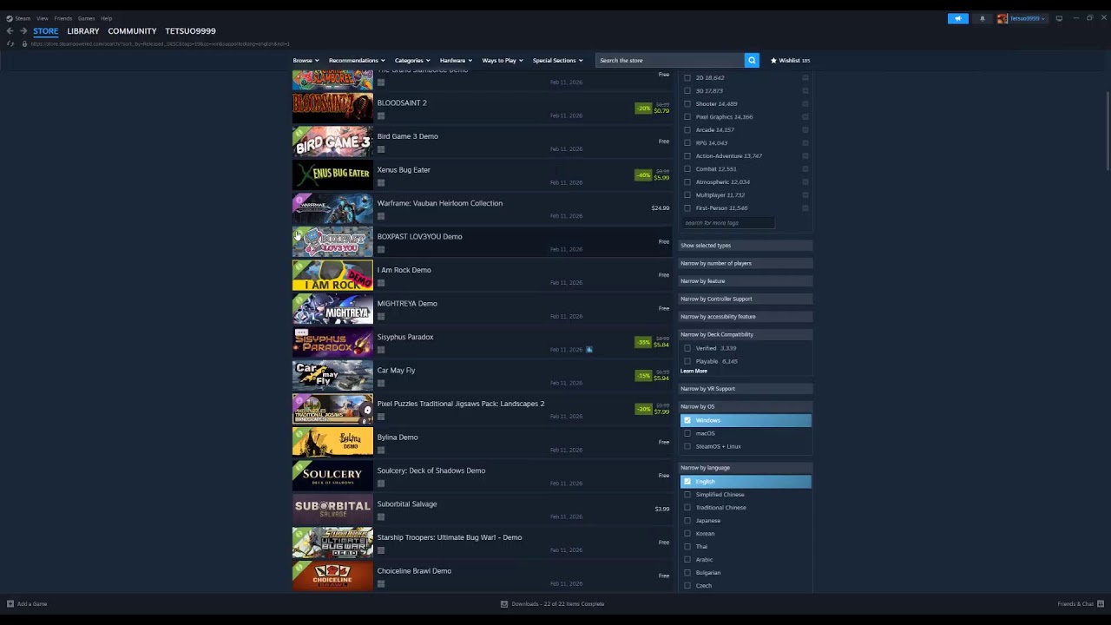Open the Recommendations dropdown

357,61
